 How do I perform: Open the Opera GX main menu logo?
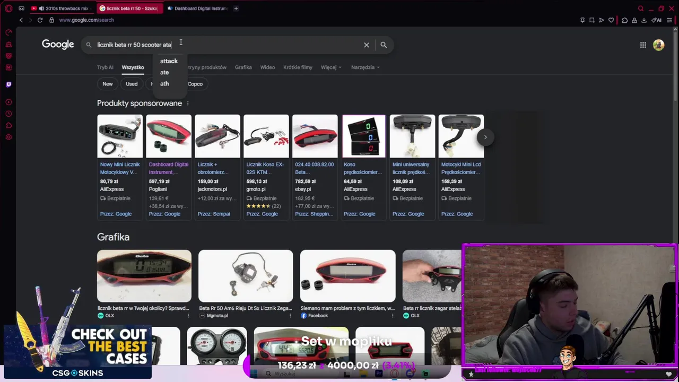click(8, 8)
